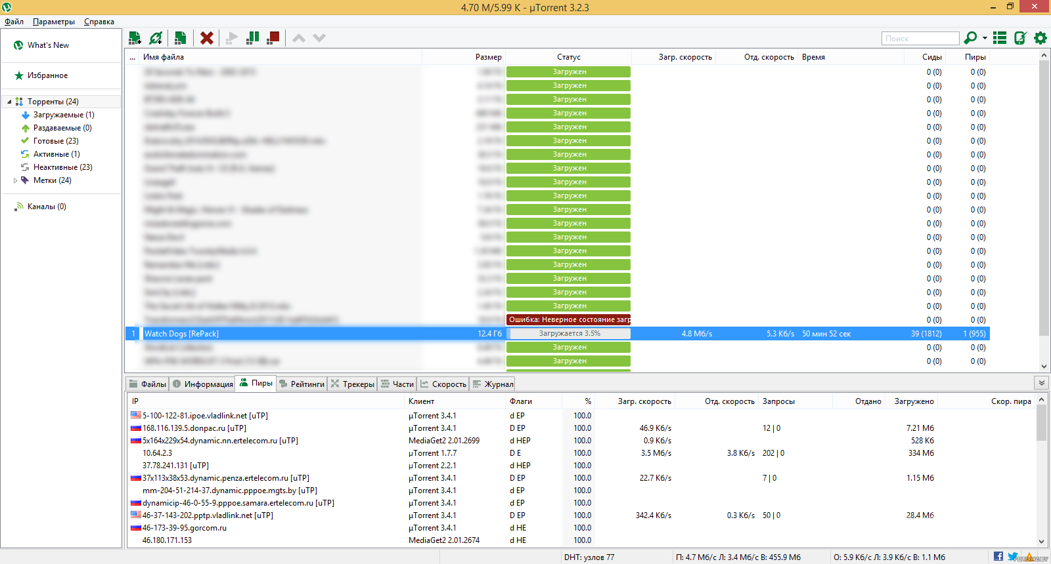Collapse the Торренты tree node
This screenshot has height=564, width=1051.
click(9, 102)
